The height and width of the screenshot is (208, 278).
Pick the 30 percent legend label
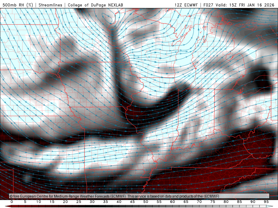tap(92, 202)
